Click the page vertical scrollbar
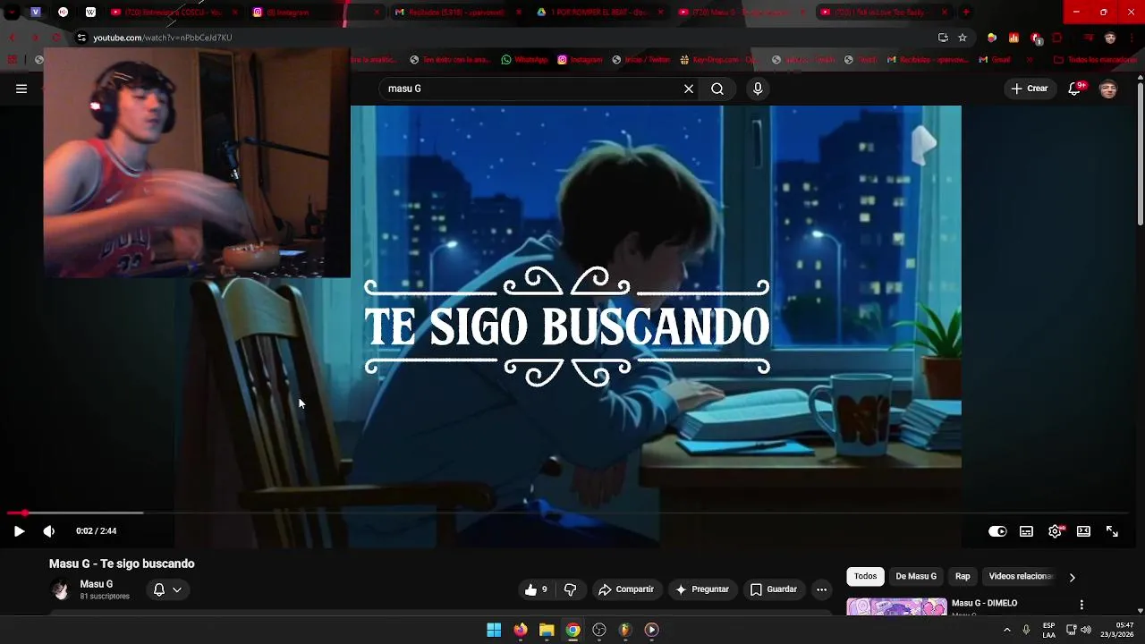This screenshot has height=644, width=1145. (x=1140, y=152)
